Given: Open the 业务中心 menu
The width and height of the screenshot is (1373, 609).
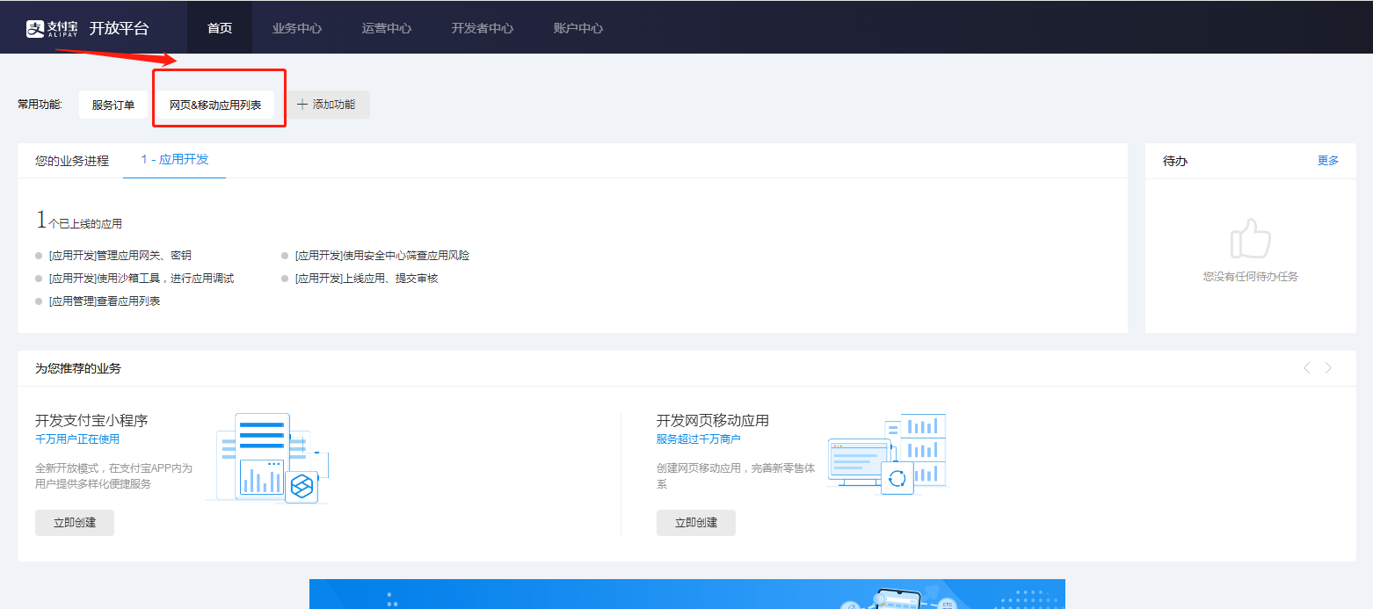Looking at the screenshot, I should pos(297,28).
